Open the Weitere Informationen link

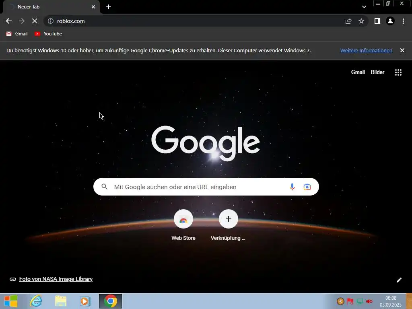366,50
